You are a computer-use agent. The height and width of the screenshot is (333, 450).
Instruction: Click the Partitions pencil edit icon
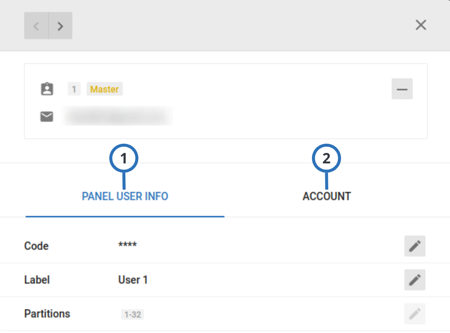(415, 314)
